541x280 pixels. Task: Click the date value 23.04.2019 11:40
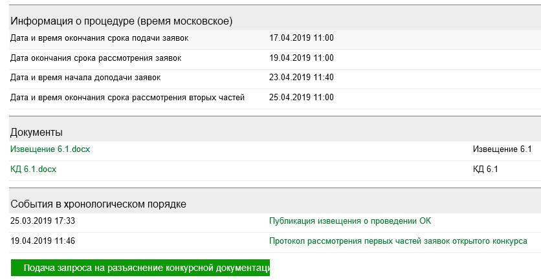301,78
